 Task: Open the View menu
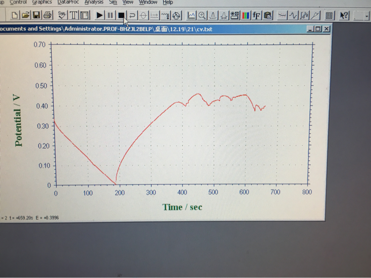coord(128,2)
